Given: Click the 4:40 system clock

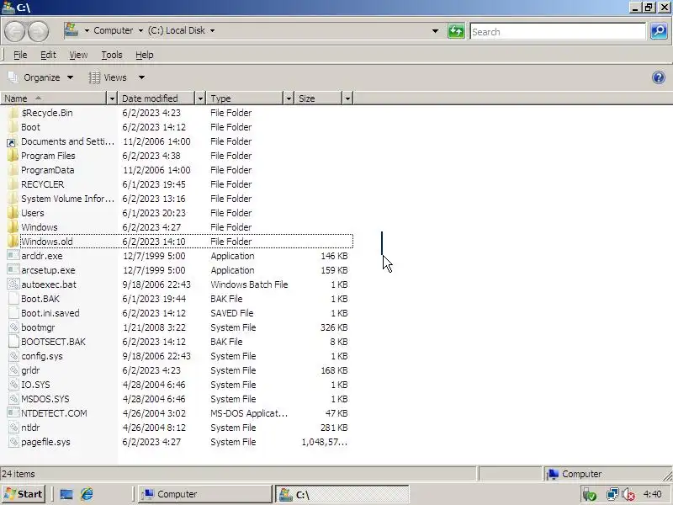Looking at the screenshot, I should 653,495.
